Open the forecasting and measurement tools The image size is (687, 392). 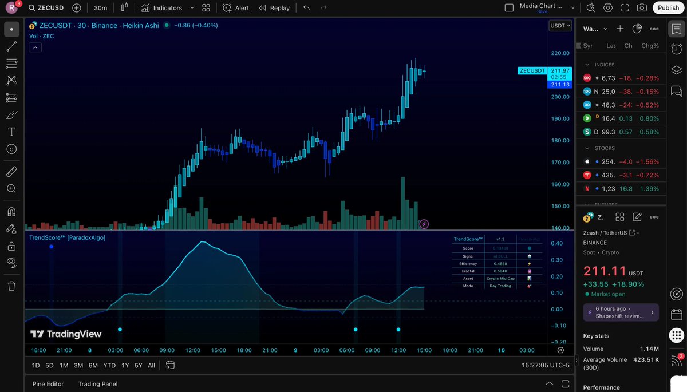pyautogui.click(x=11, y=98)
